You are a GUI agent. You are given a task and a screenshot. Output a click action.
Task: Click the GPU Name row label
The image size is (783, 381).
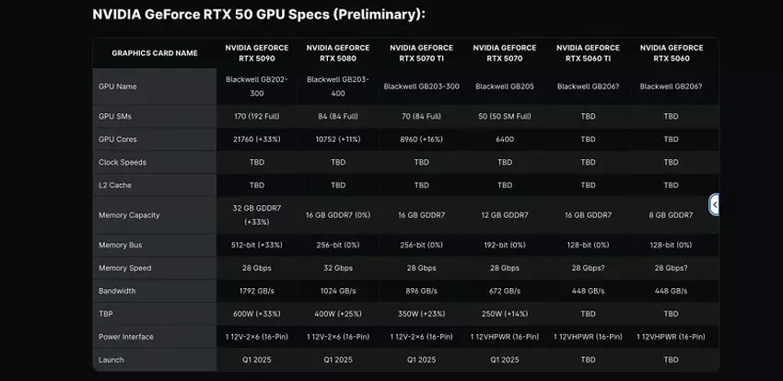(117, 86)
